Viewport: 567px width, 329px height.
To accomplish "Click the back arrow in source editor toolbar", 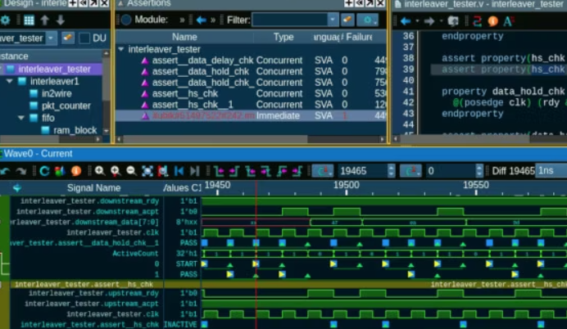I will pos(405,20).
